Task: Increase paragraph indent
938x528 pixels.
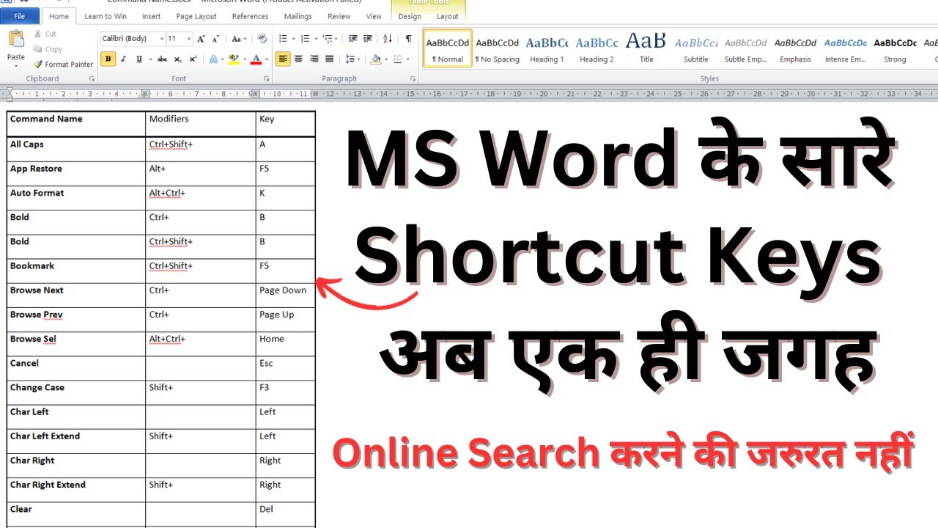Action: (x=368, y=39)
